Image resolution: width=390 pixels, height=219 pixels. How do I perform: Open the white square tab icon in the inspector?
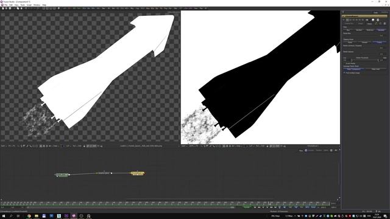pos(373,20)
